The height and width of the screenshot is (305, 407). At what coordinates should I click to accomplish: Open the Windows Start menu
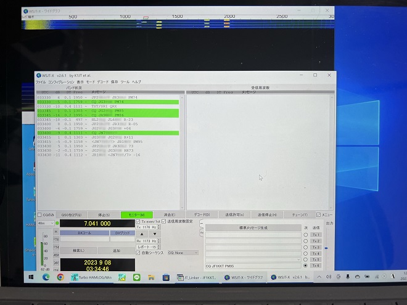31,277
